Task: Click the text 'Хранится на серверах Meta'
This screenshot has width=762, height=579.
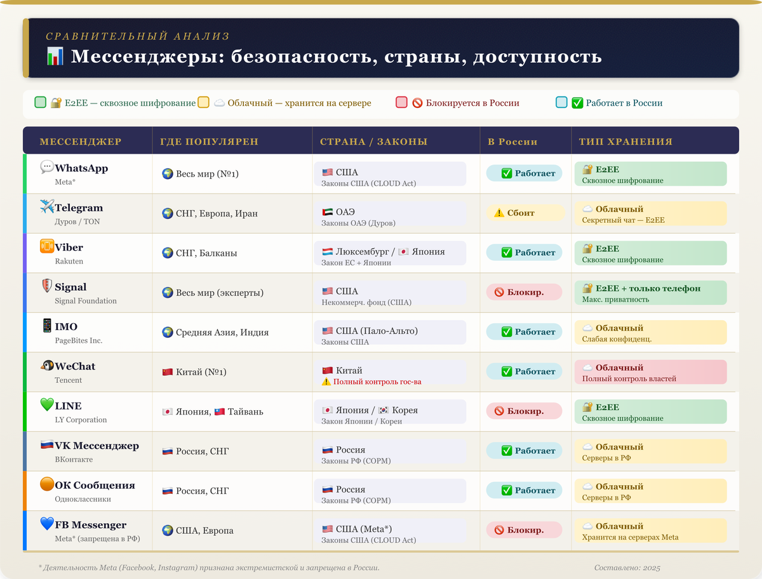Action: coord(630,537)
